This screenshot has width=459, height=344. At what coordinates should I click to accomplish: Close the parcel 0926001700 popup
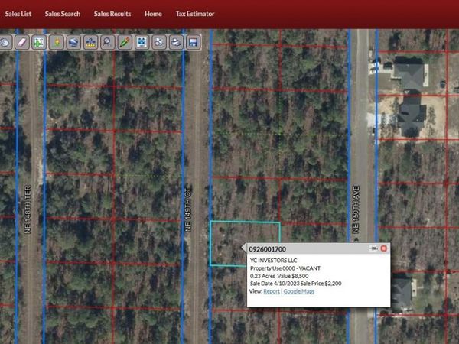pos(383,248)
